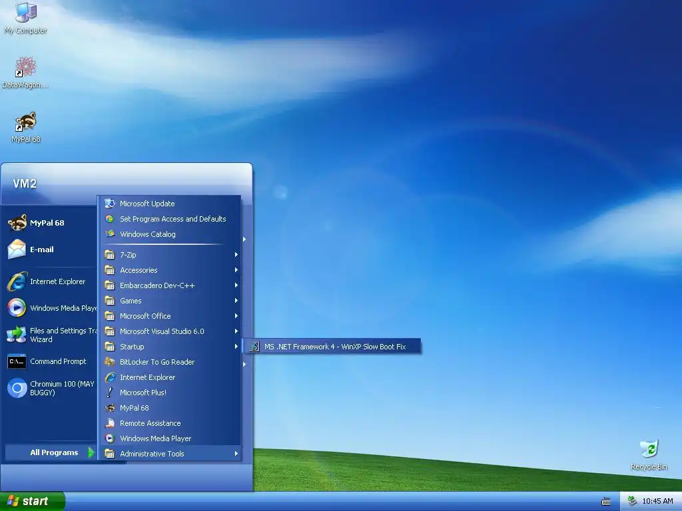Click the Remote Assistance text
682x511 pixels.
(x=150, y=423)
